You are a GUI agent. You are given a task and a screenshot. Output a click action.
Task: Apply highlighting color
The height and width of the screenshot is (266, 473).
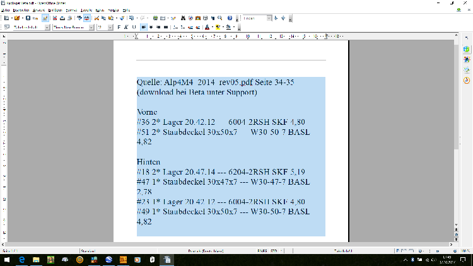[218, 27]
